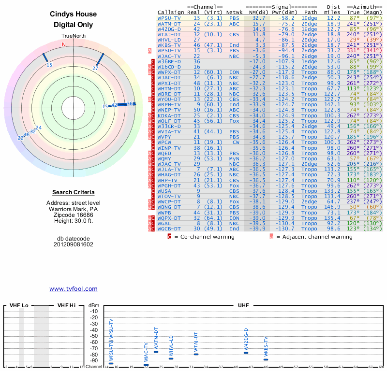The image size is (387, 371).
Task: Click the WNEP-TV callsign
Action: 169,110
